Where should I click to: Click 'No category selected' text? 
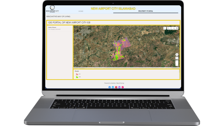point(54,29)
